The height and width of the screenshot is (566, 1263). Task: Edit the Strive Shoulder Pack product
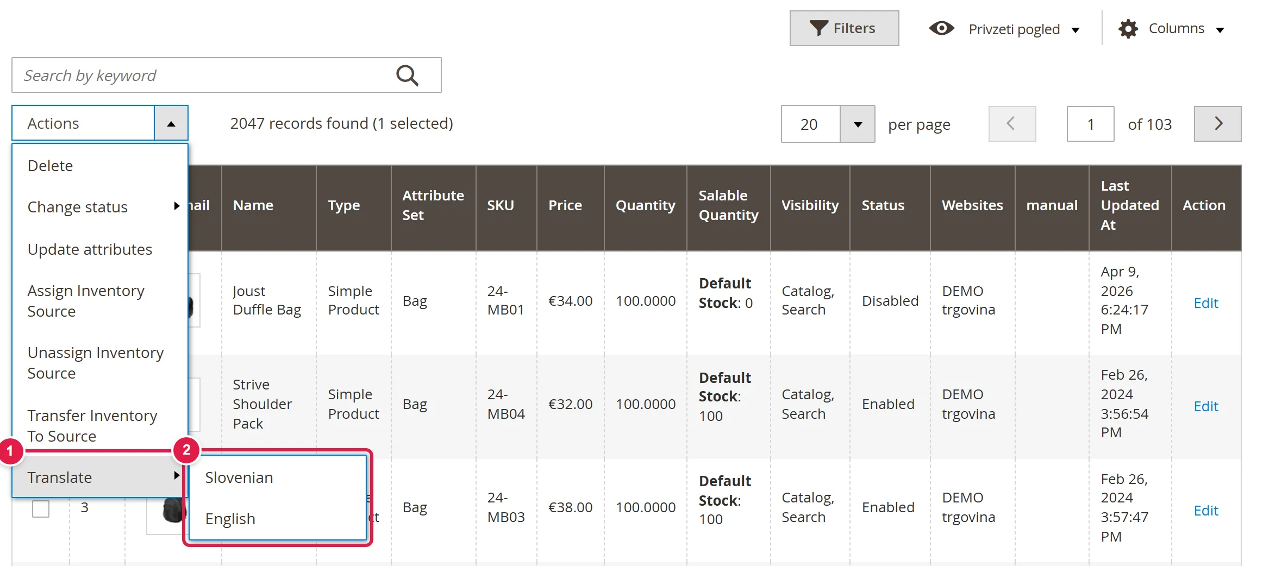point(1205,406)
